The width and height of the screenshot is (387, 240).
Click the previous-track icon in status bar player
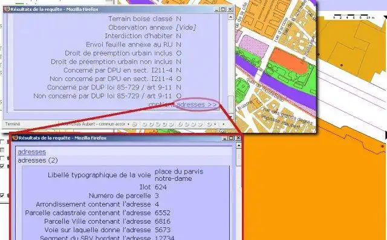pyautogui.click(x=145, y=124)
